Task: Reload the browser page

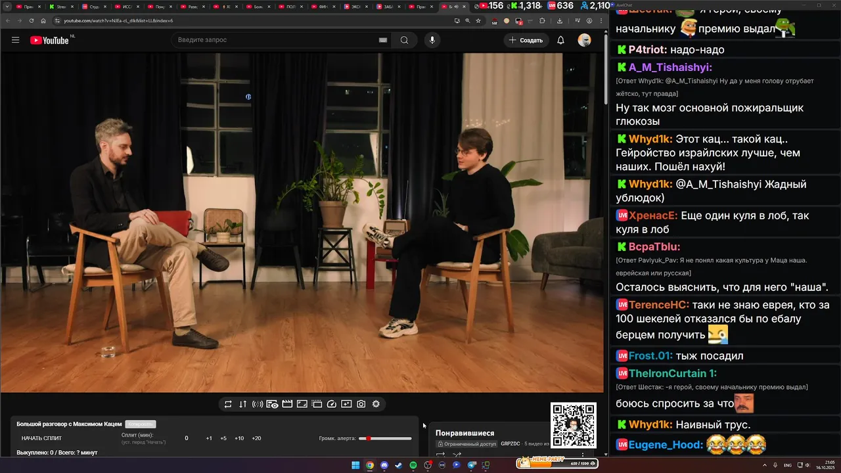Action: 32,20
